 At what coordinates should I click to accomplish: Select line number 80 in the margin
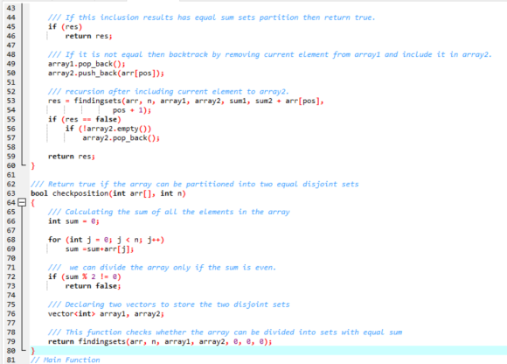tap(11, 351)
